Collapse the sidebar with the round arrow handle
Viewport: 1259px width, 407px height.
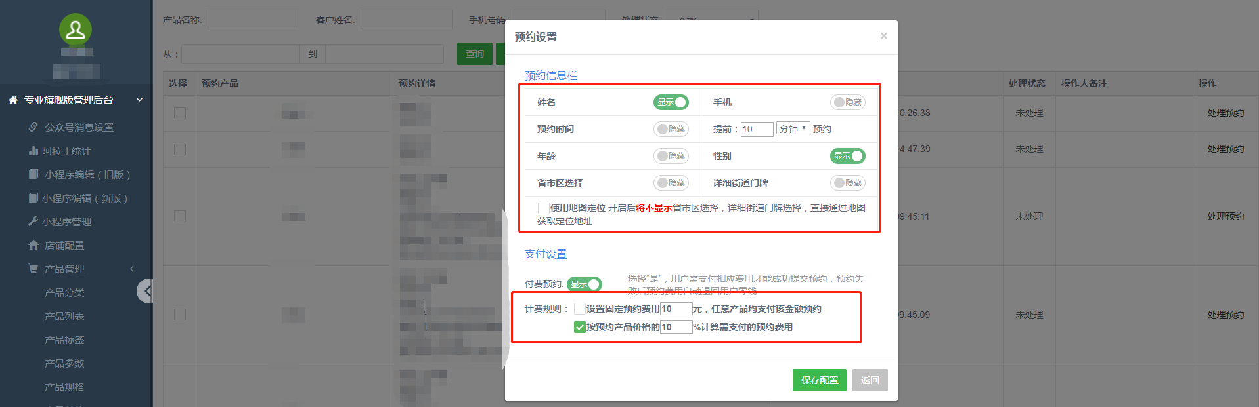click(146, 290)
